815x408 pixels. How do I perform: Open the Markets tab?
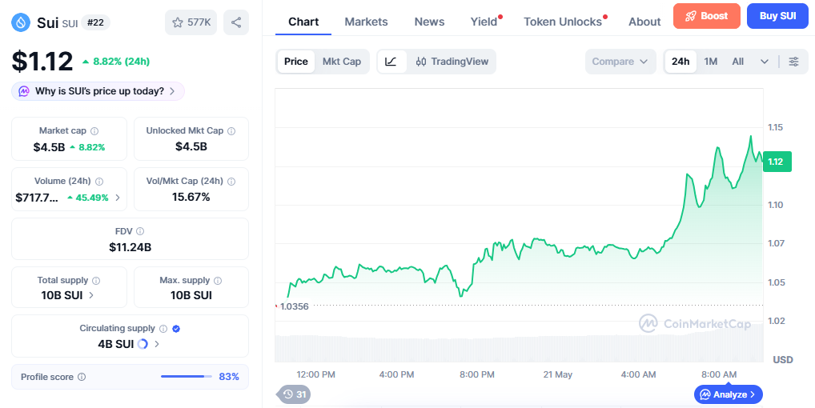click(366, 22)
